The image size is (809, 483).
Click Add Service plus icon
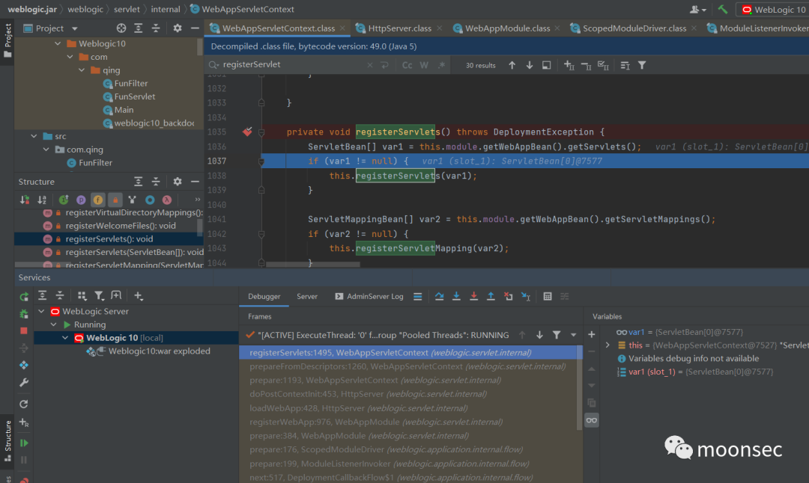[x=139, y=295]
